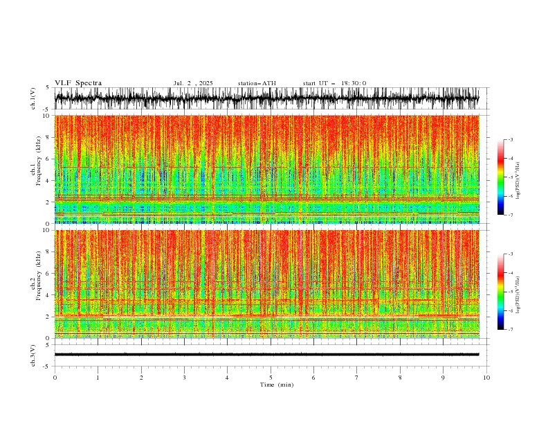Click the 10 kHz tick on ch.1 frequency axis
This screenshot has height=424, width=548.
pos(46,116)
